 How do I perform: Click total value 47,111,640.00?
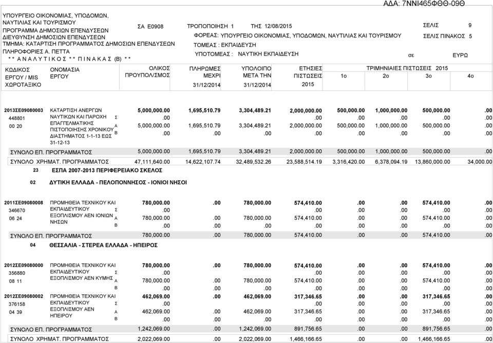coord(152,162)
